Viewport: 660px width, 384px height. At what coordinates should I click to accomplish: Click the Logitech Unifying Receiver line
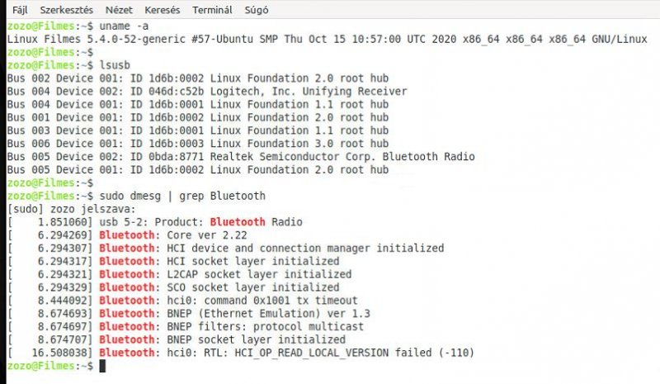tap(207, 92)
